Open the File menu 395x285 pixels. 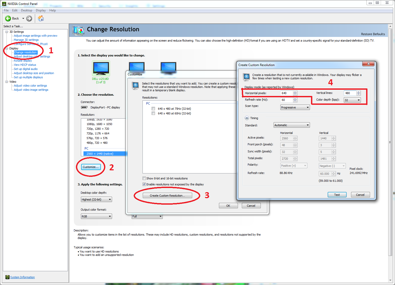(x=6, y=10)
